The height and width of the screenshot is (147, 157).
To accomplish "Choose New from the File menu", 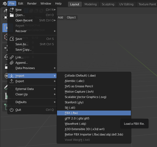I will [x=32, y=10].
